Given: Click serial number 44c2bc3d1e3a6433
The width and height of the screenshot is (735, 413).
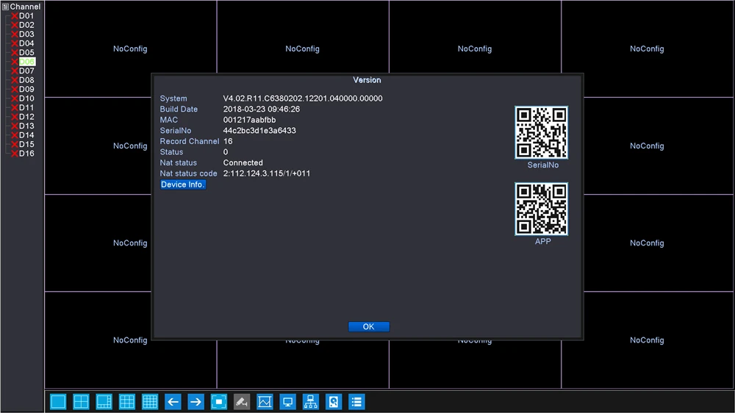Looking at the screenshot, I should pyautogui.click(x=259, y=131).
